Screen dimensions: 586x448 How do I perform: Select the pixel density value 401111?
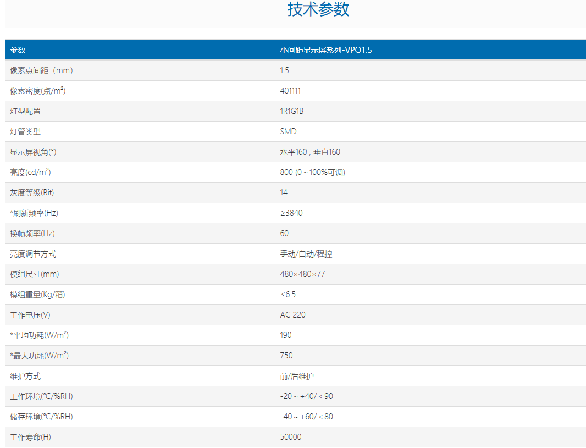[290, 91]
